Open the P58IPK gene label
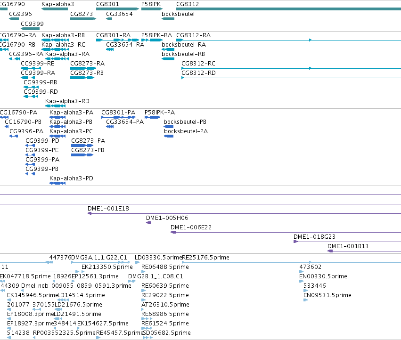This screenshot has height=340, width=401. tap(151, 4)
